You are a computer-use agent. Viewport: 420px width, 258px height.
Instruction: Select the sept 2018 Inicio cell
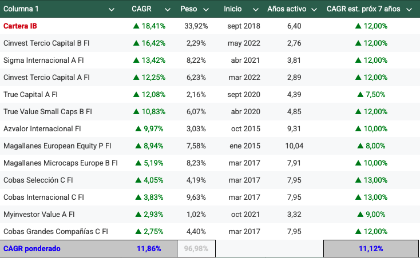(244, 26)
